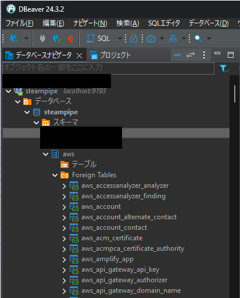Click the transaction lock icon

[x=134, y=38]
